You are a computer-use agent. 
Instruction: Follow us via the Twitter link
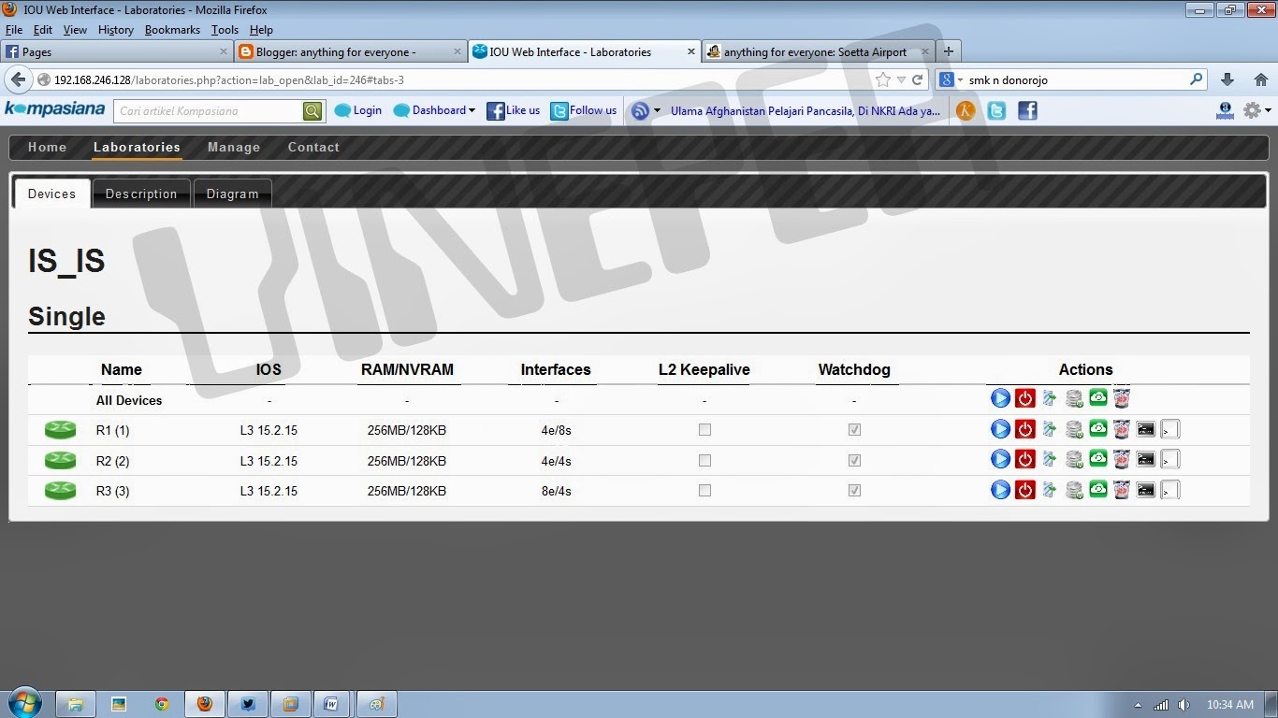[590, 110]
